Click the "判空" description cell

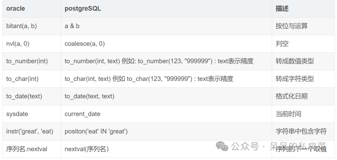click(x=282, y=44)
